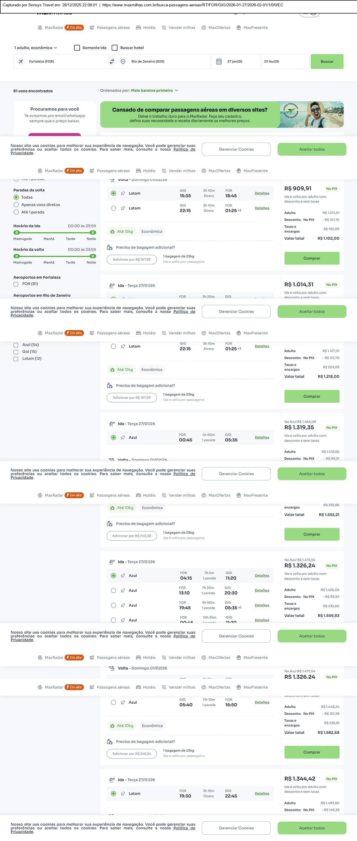Image resolution: width=357 pixels, height=841 pixels.
Task: Click the swap origin and destination arrows icon
Action: pyautogui.click(x=112, y=61)
